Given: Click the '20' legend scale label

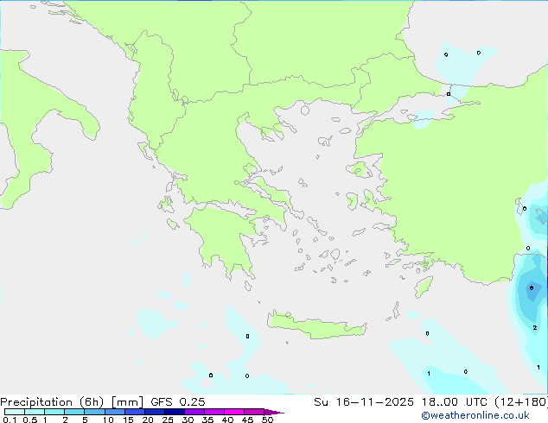Looking at the screenshot, I should [148, 420].
